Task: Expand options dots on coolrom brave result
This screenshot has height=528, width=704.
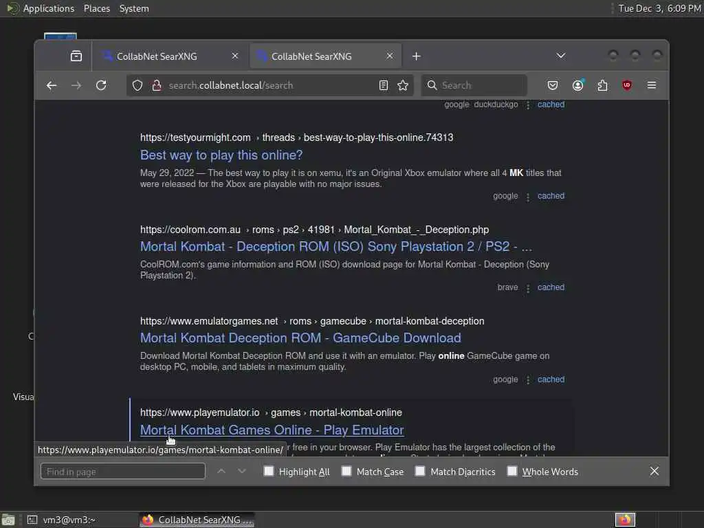Action: [528, 288]
